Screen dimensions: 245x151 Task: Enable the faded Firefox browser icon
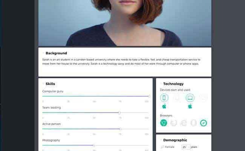tap(174, 123)
